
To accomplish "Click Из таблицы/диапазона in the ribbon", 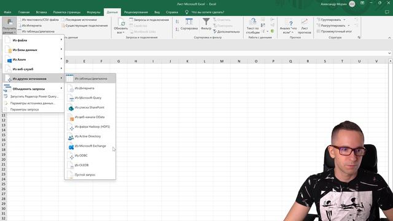I will point(36,31).
